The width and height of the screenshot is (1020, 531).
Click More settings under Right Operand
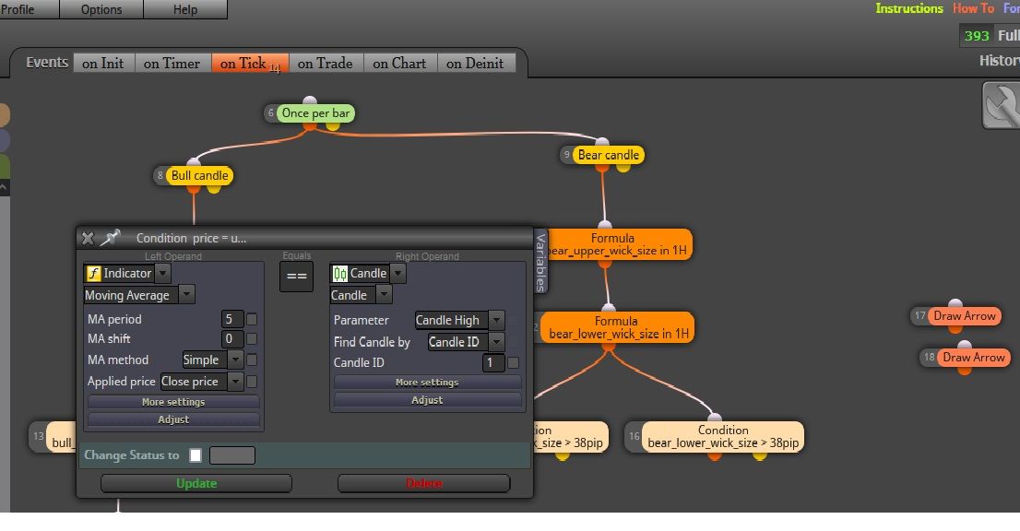(427, 383)
